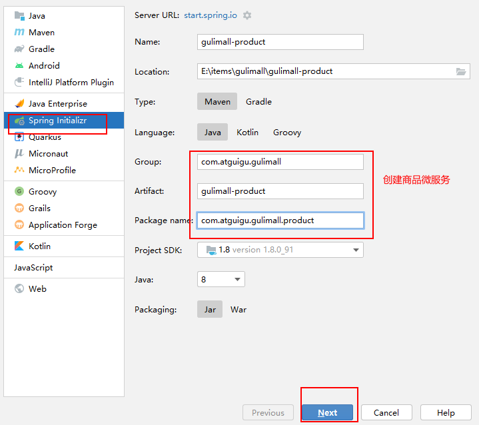Click the green Groovy G icon
This screenshot has width=479, height=425.
point(19,191)
